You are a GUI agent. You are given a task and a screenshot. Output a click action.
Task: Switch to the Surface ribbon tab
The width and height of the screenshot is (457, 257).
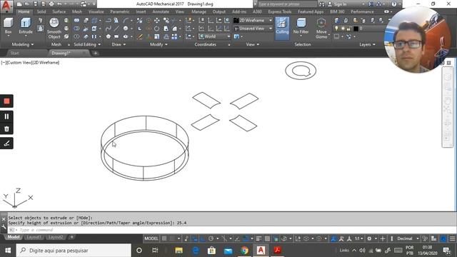click(x=59, y=11)
